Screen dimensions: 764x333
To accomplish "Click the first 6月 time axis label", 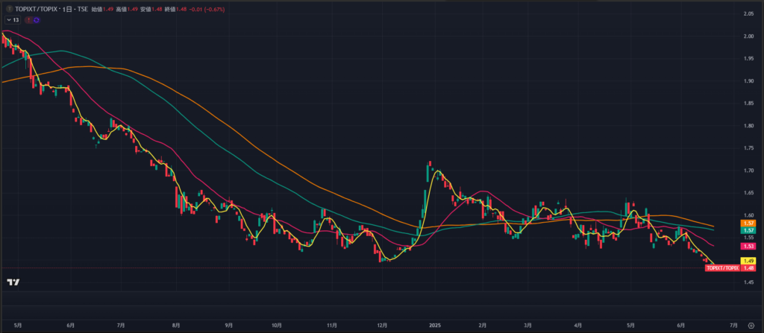I will [x=71, y=326].
